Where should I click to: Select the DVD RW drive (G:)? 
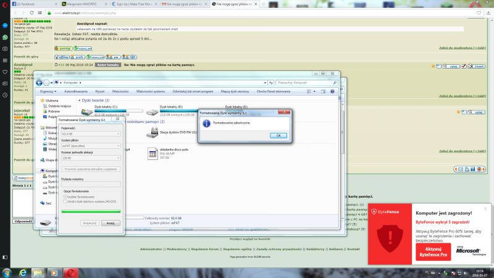point(172,132)
